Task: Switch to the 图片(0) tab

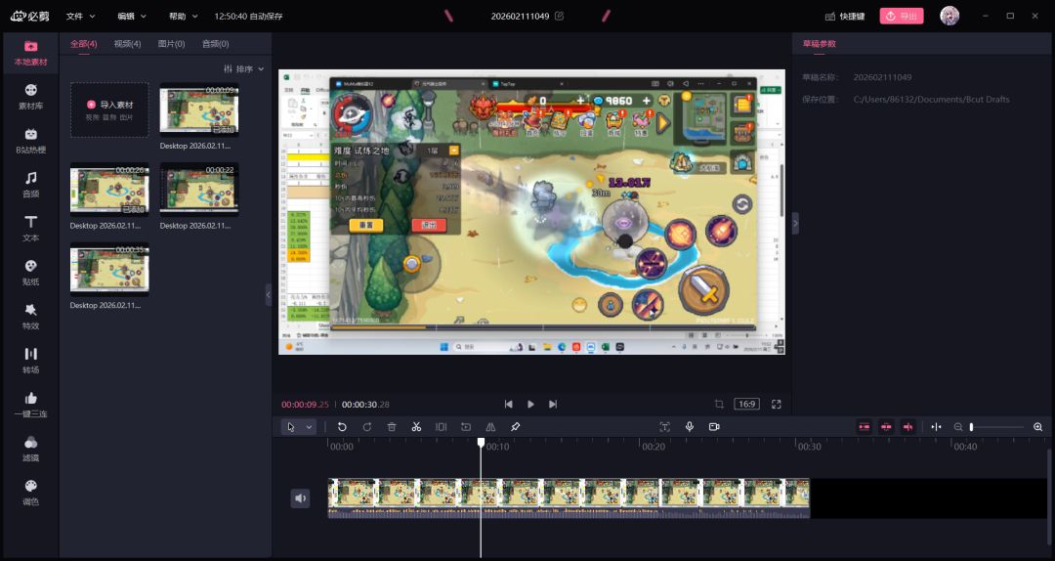Action: pos(172,44)
